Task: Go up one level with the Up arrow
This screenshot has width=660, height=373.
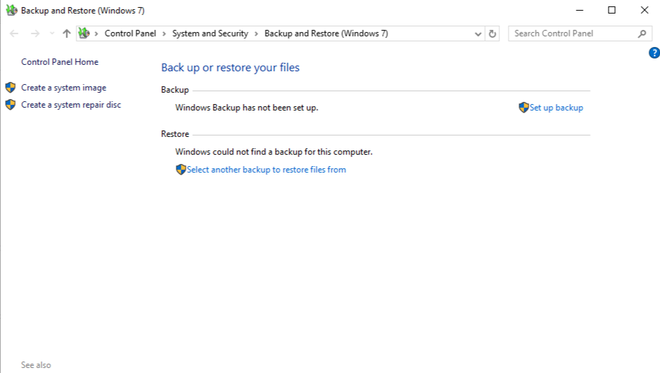Action: tap(66, 34)
